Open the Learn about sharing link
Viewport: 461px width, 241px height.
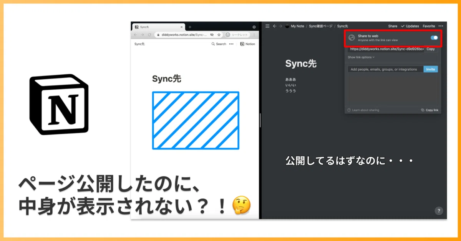363,110
